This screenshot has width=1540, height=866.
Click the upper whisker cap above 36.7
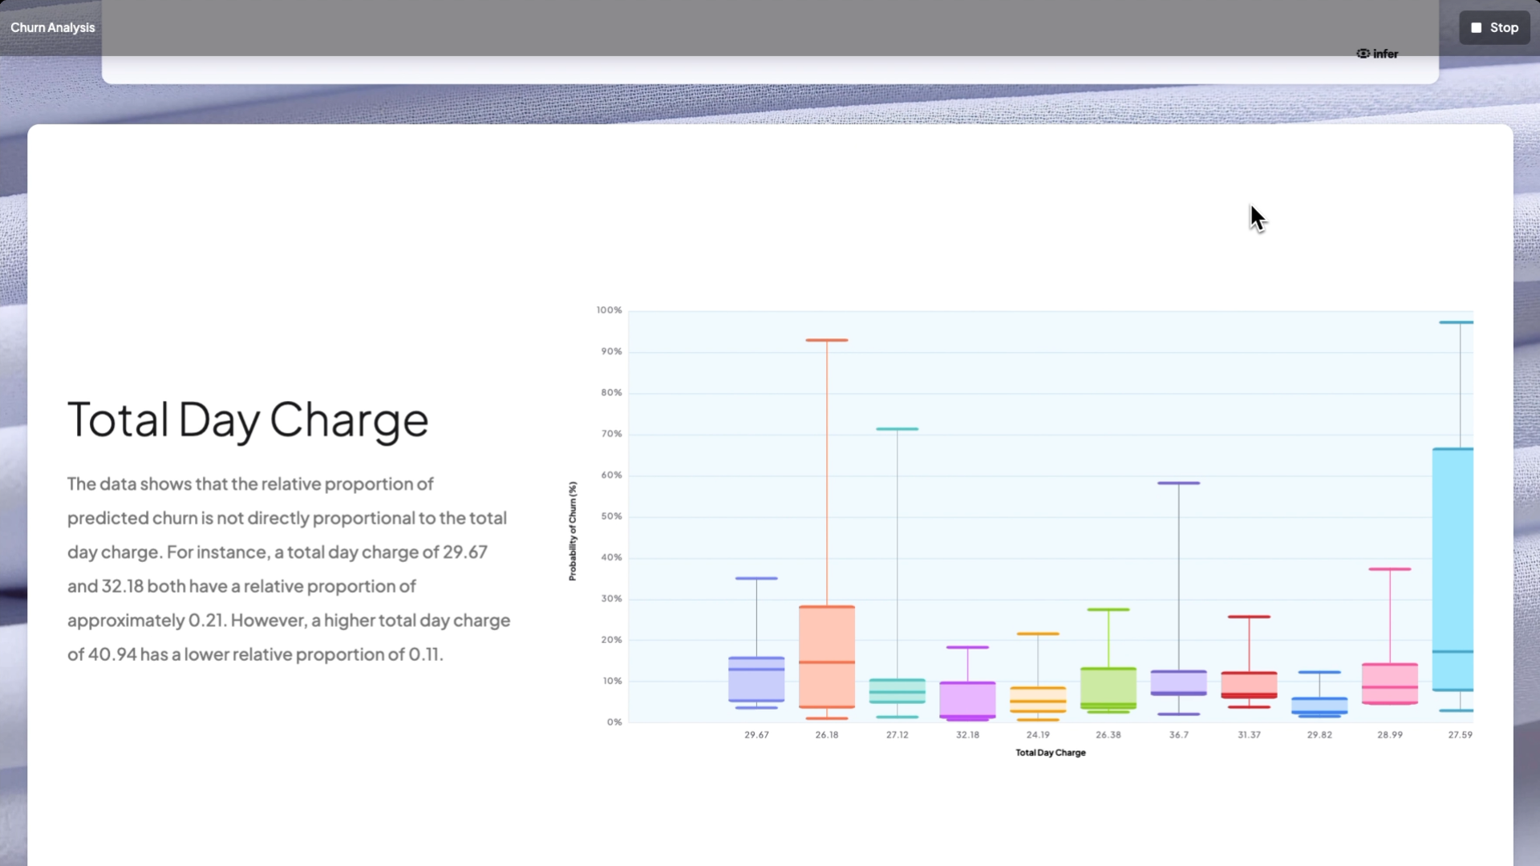1178,483
